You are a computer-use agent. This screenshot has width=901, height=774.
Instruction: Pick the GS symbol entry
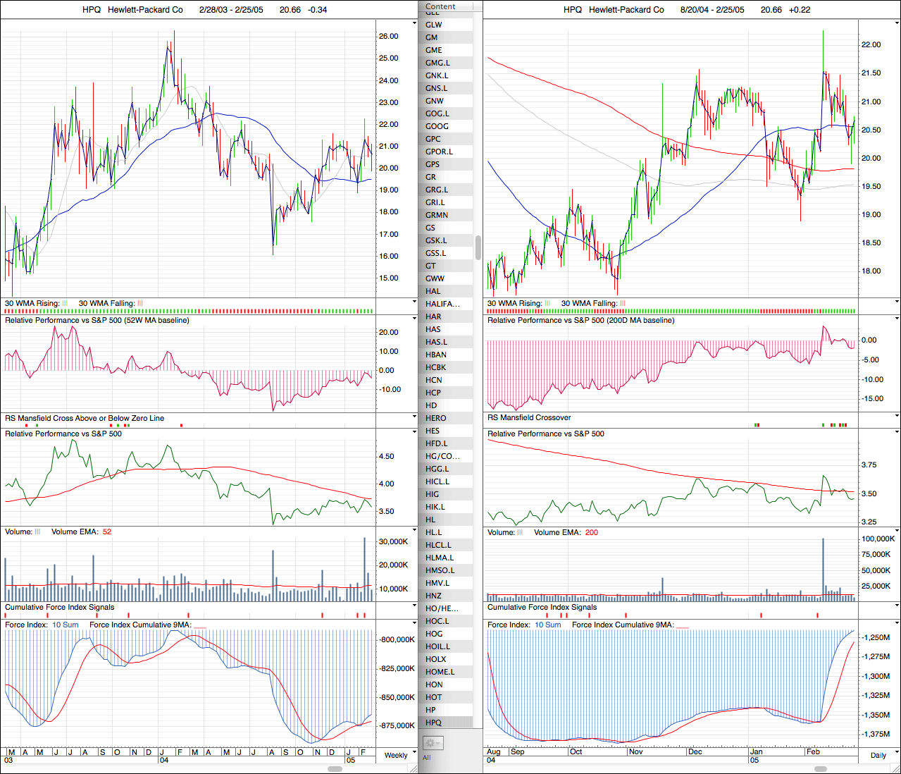(430, 228)
